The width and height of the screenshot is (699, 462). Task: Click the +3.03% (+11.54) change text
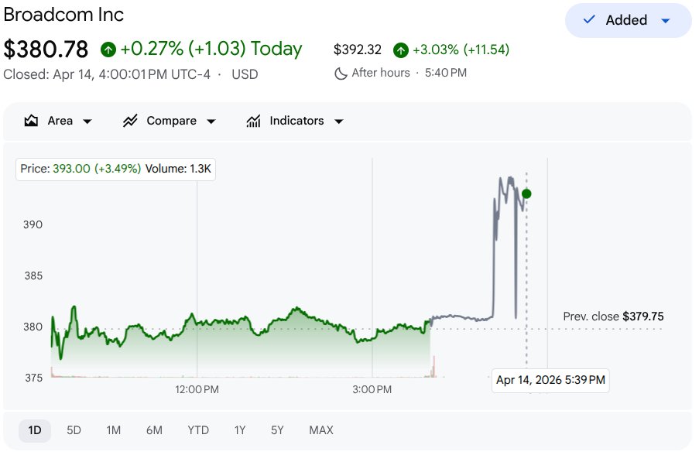pos(461,50)
